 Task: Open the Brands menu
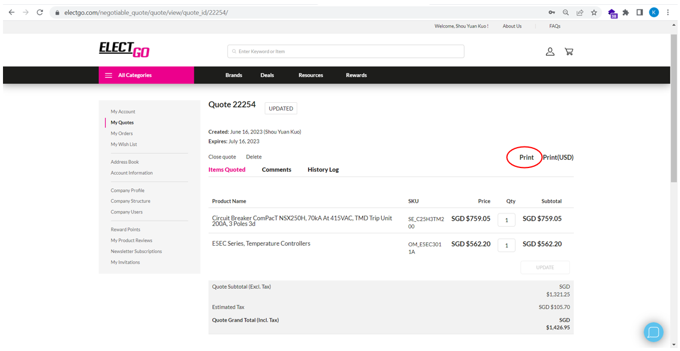coord(234,75)
